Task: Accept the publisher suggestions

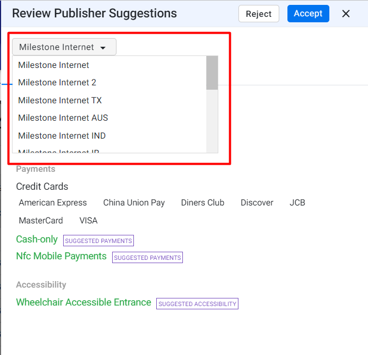Action: pyautogui.click(x=308, y=14)
